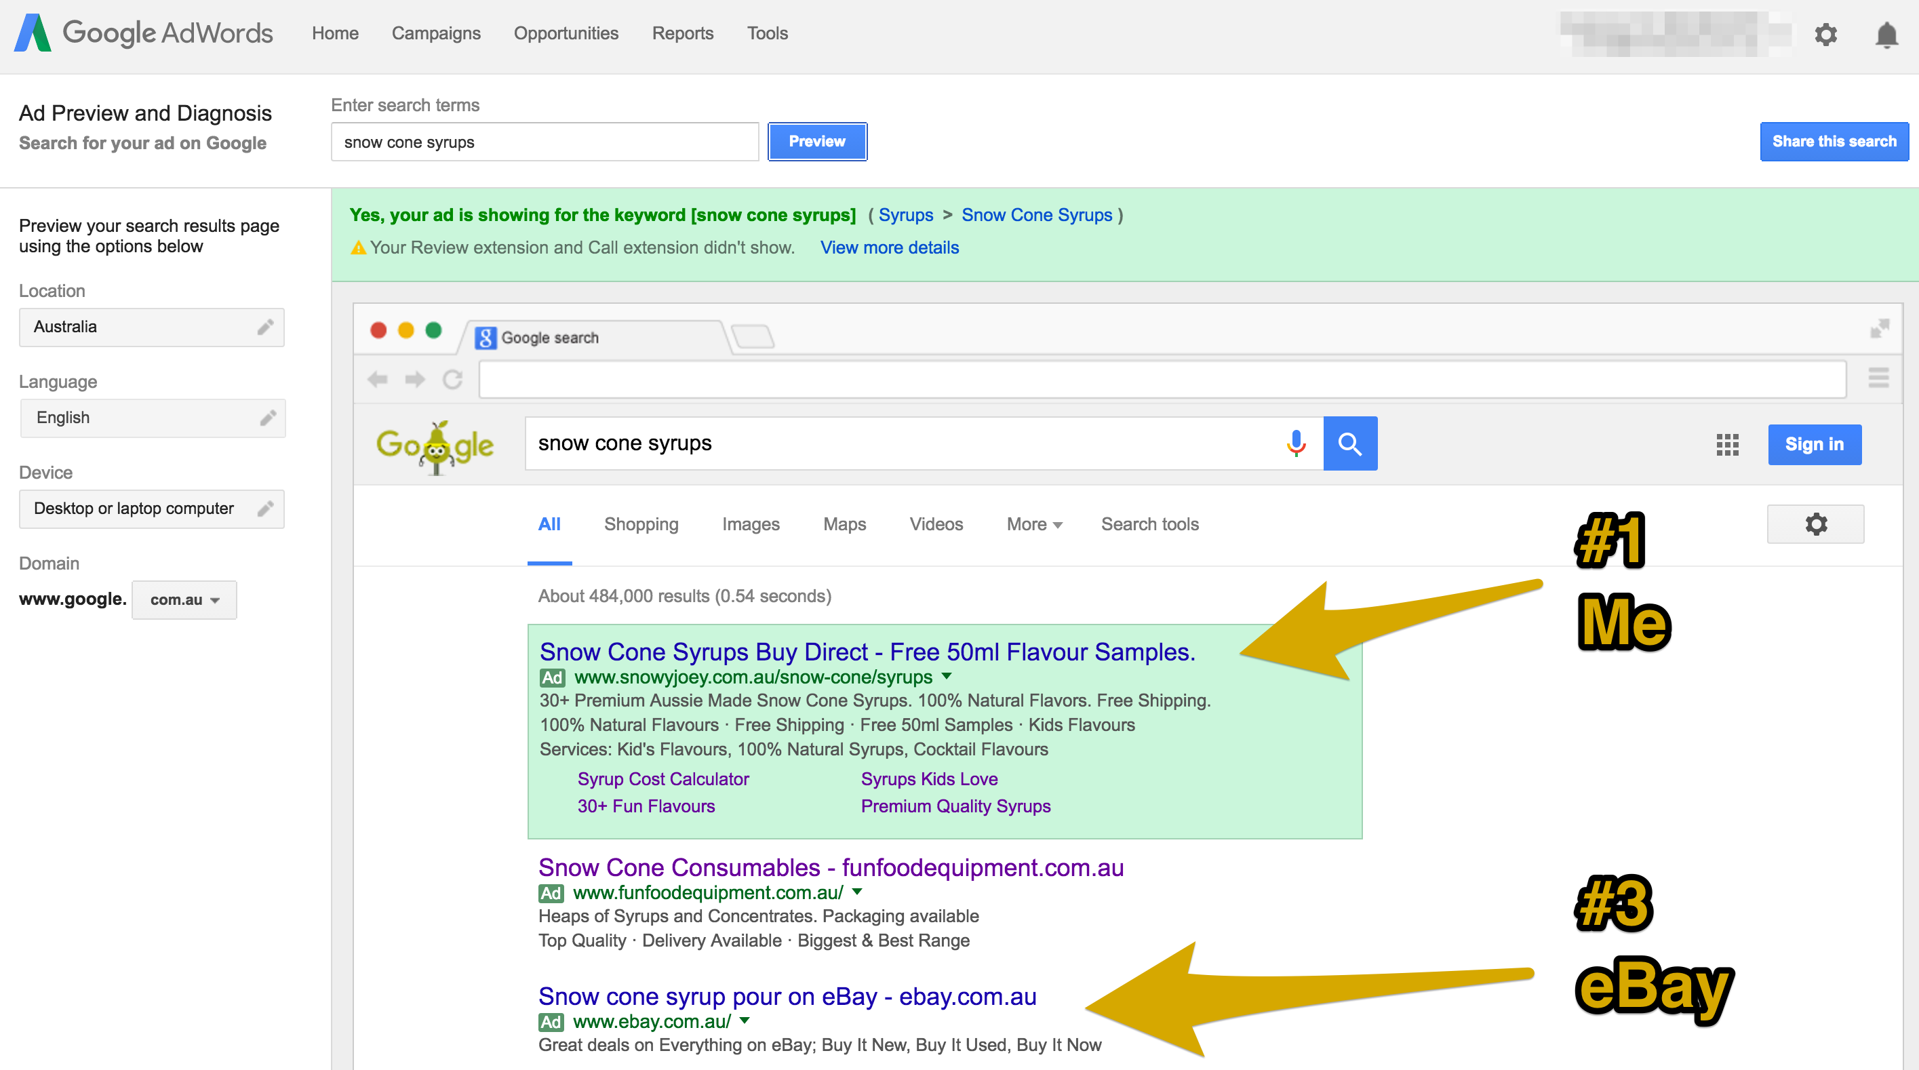
Task: Edit the Australia location pencil icon
Action: pos(265,327)
